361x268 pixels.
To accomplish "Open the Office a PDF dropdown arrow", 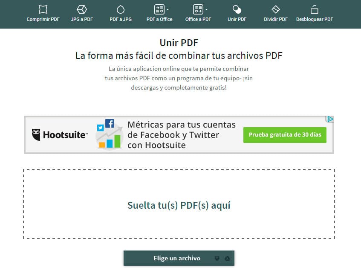I will 207,9.
